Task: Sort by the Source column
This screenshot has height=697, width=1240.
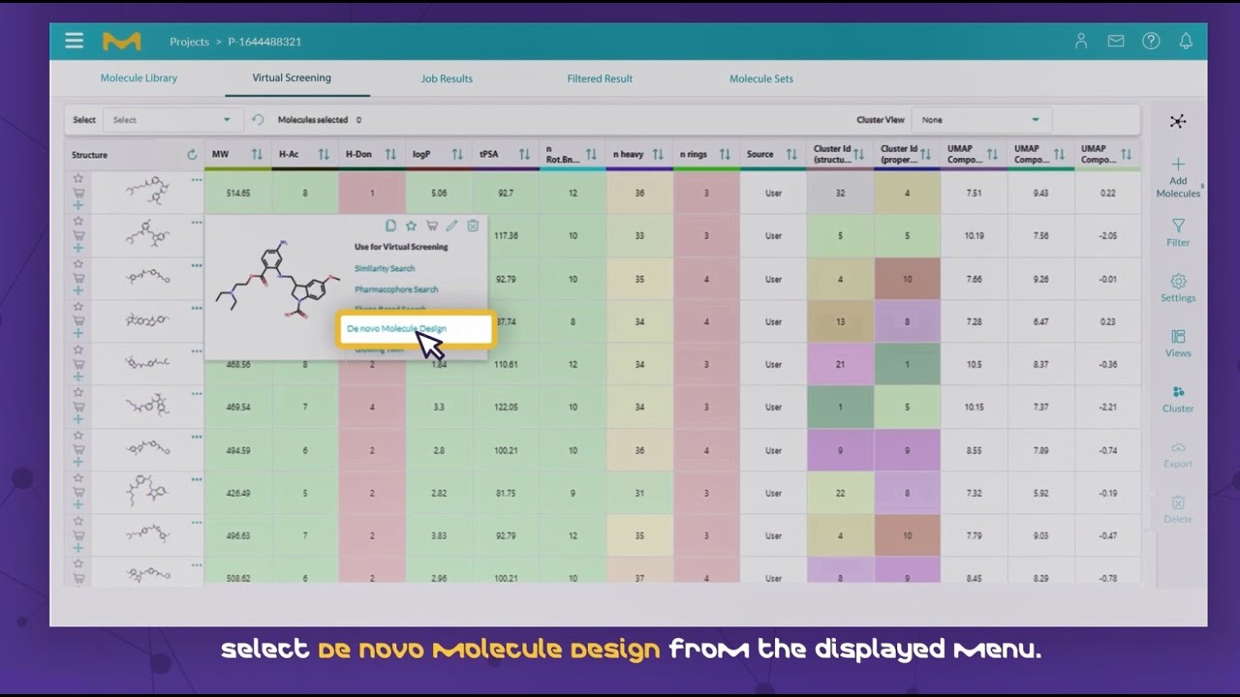Action: point(791,155)
